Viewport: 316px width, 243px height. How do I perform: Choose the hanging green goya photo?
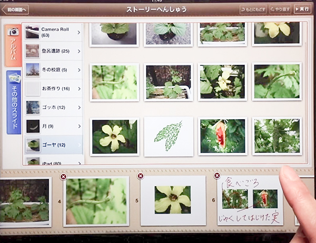tap(277, 136)
